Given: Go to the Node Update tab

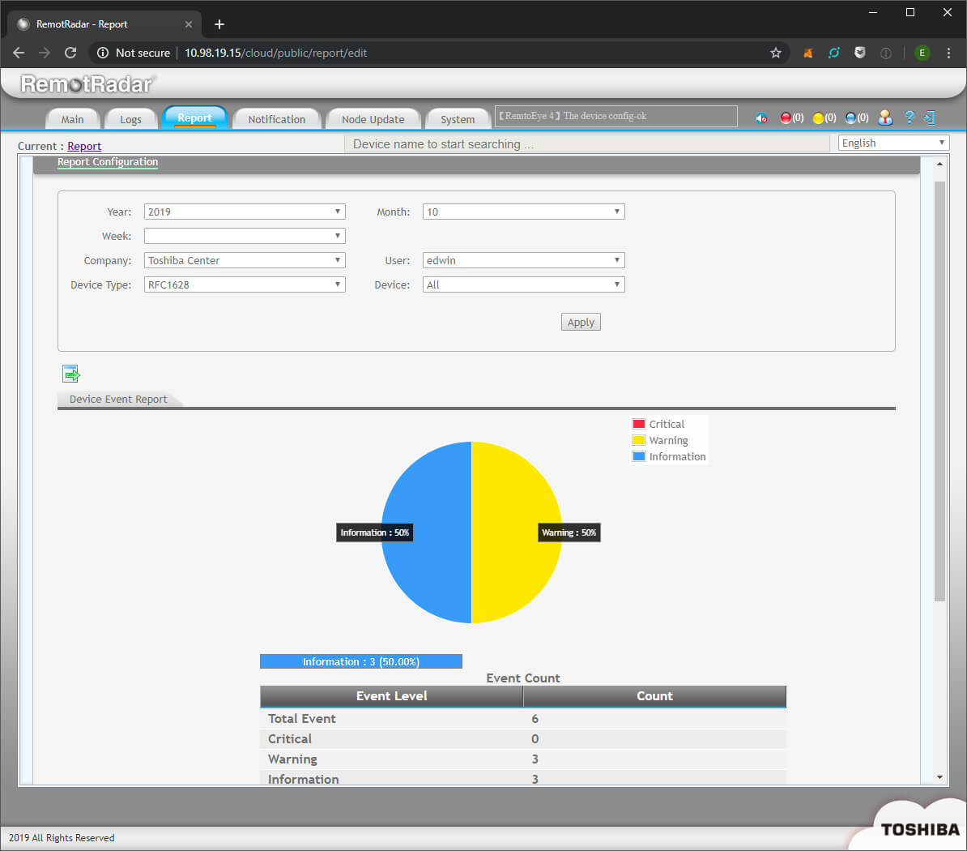Looking at the screenshot, I should [x=373, y=119].
